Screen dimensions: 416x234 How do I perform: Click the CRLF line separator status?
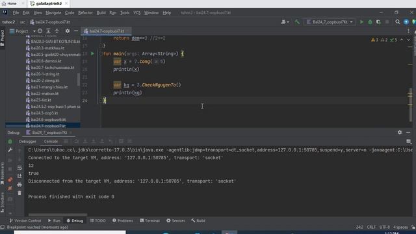(x=371, y=227)
